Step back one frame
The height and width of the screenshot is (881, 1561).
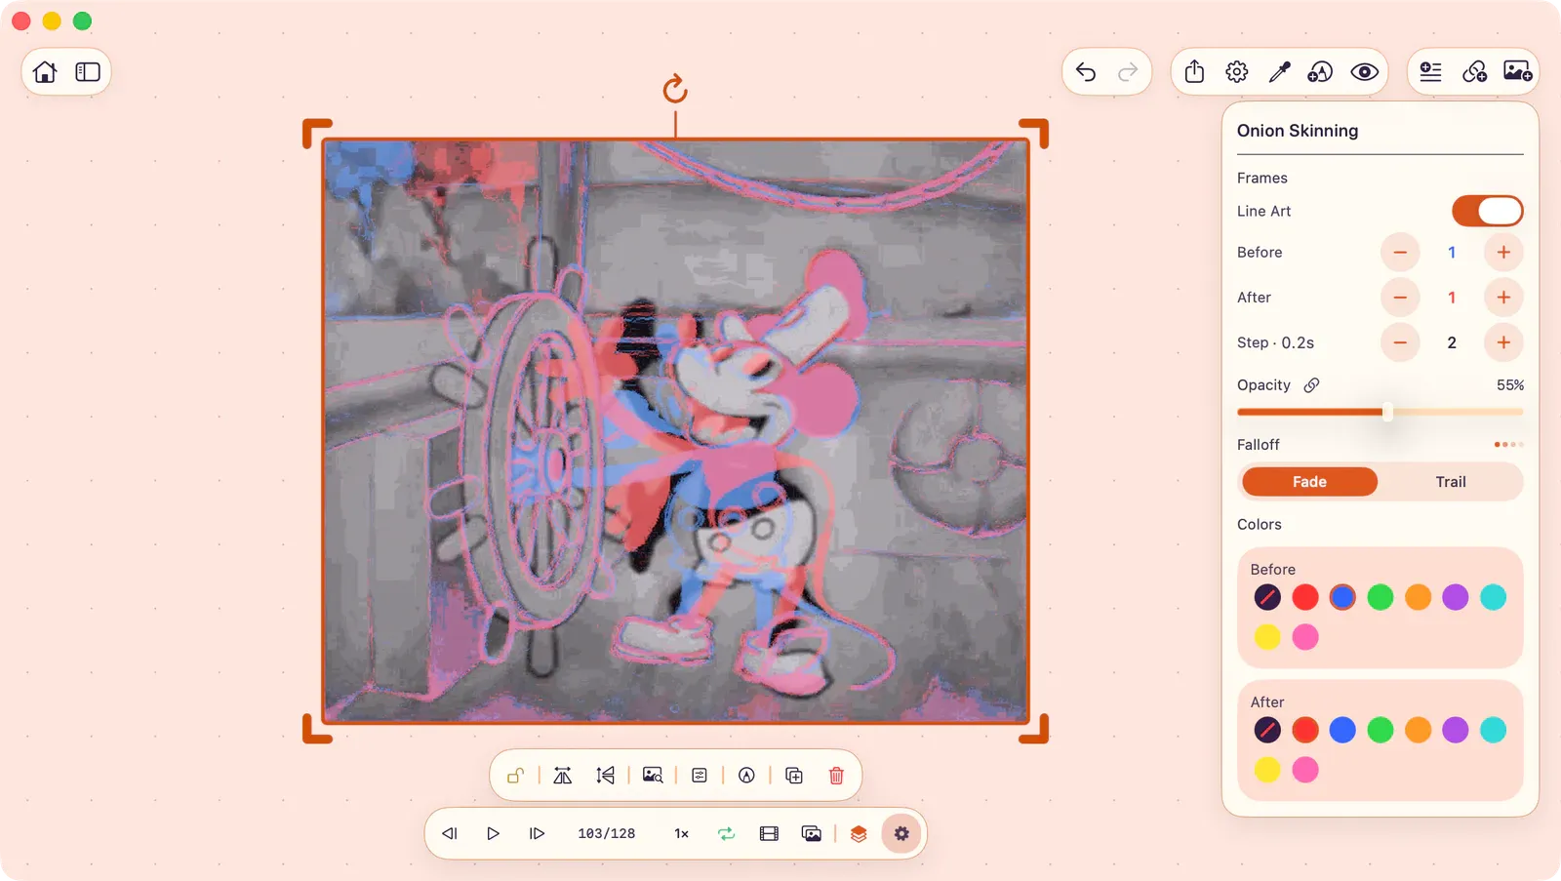450,833
